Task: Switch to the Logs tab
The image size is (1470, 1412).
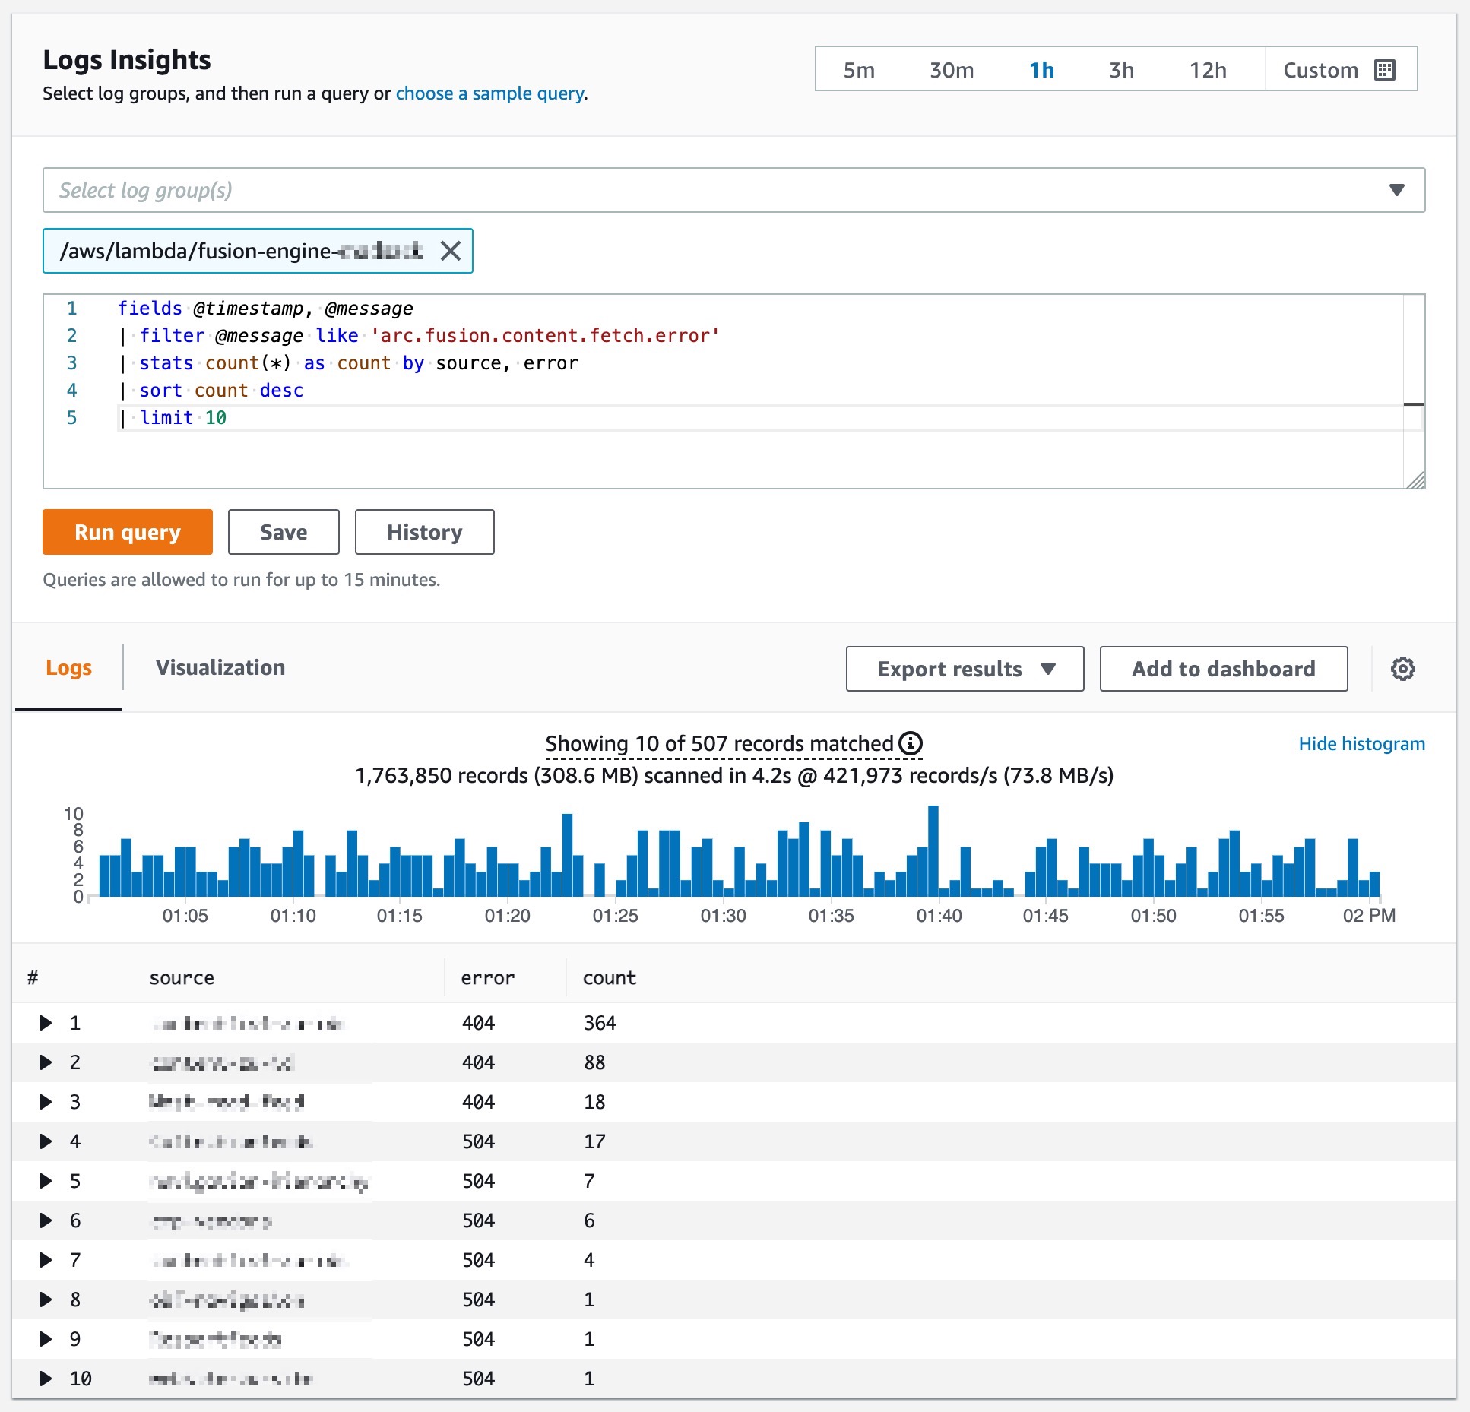Action: click(x=68, y=667)
